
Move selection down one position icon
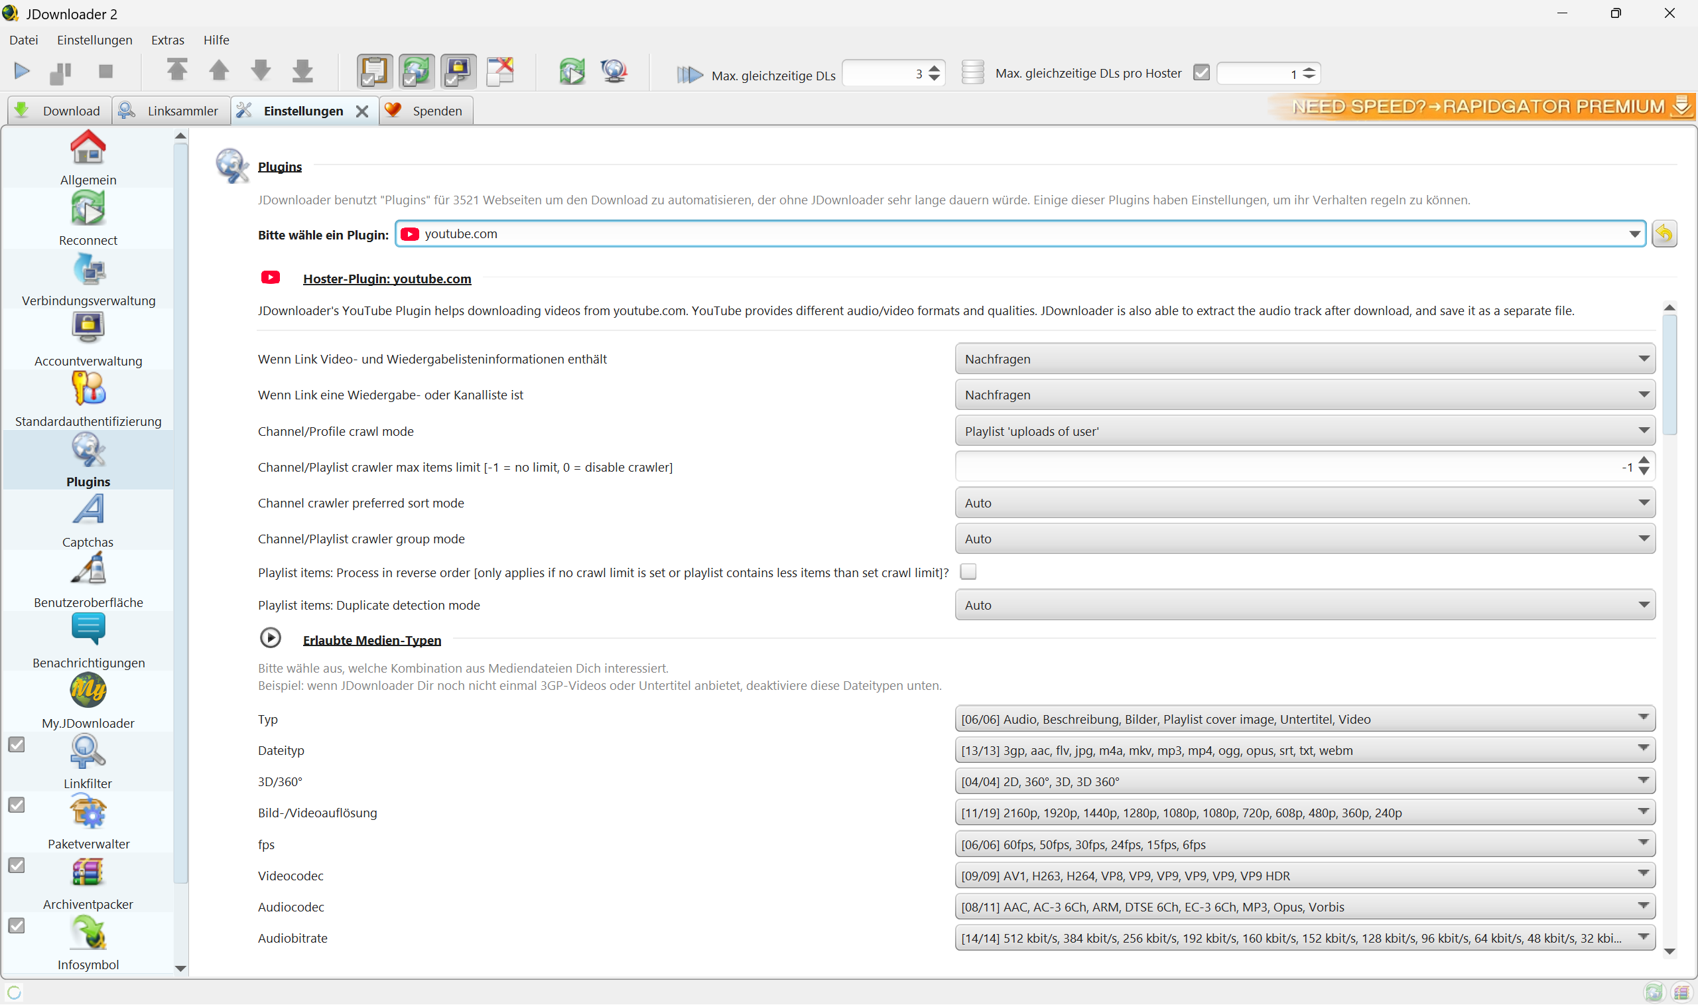261,70
